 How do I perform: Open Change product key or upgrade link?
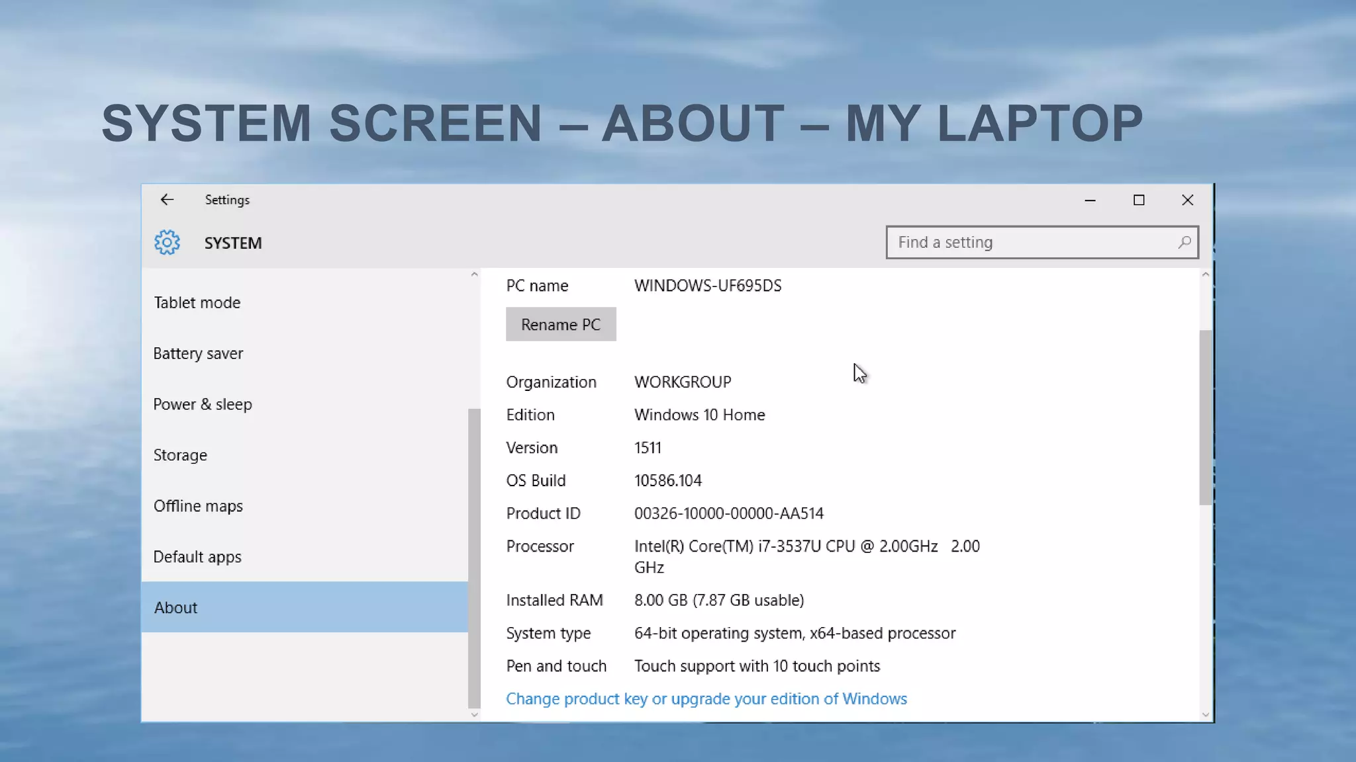(x=706, y=699)
